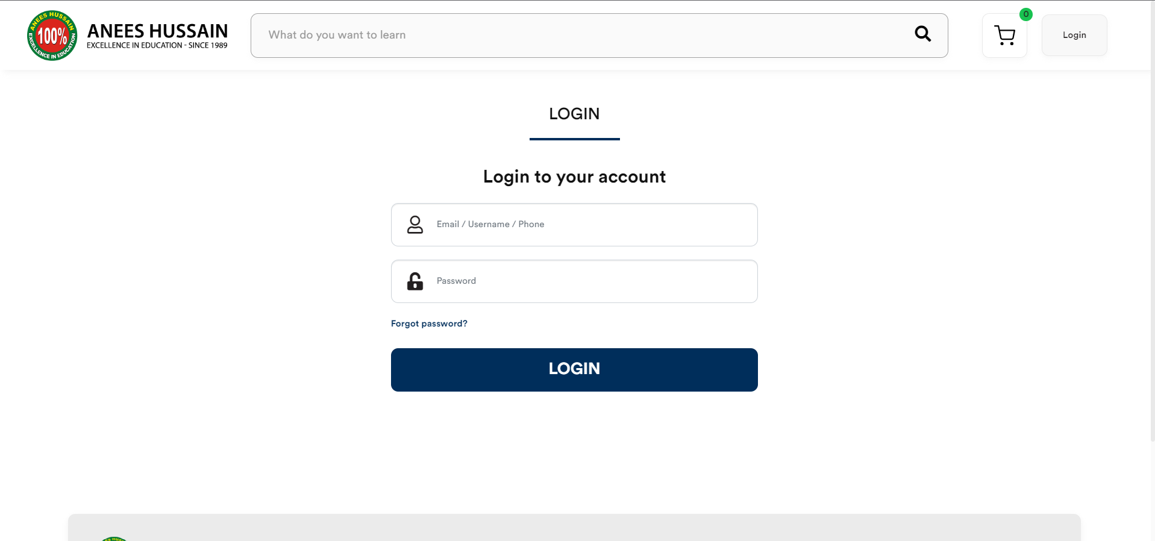Click the padlock icon in password field
This screenshot has height=541, width=1155.
(x=415, y=281)
